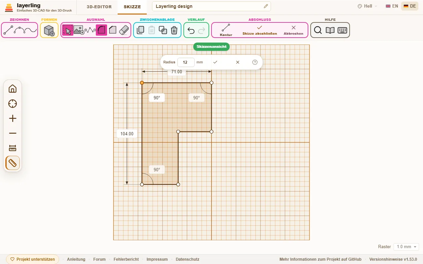This screenshot has height=264, width=423.
Task: Select the orange top-left corner point
Action: pyautogui.click(x=142, y=82)
